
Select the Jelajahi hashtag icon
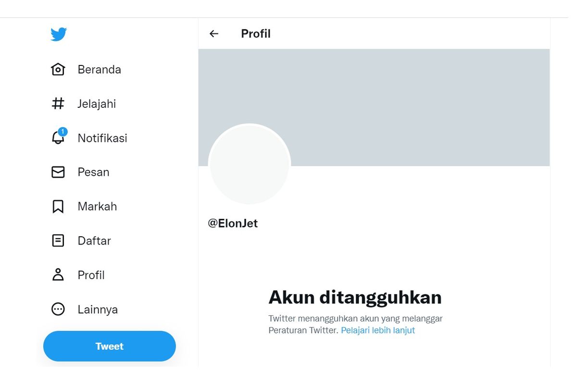58,103
